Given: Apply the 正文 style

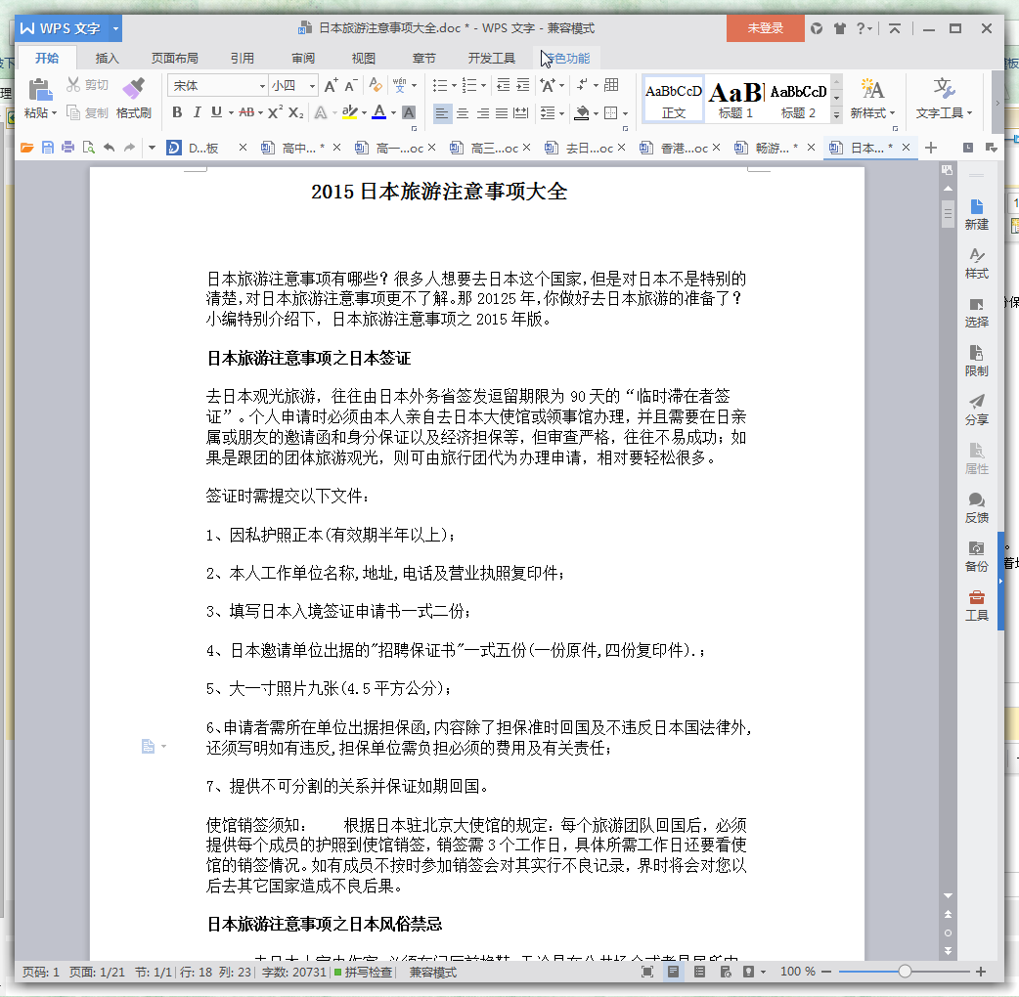Looking at the screenshot, I should pos(673,100).
